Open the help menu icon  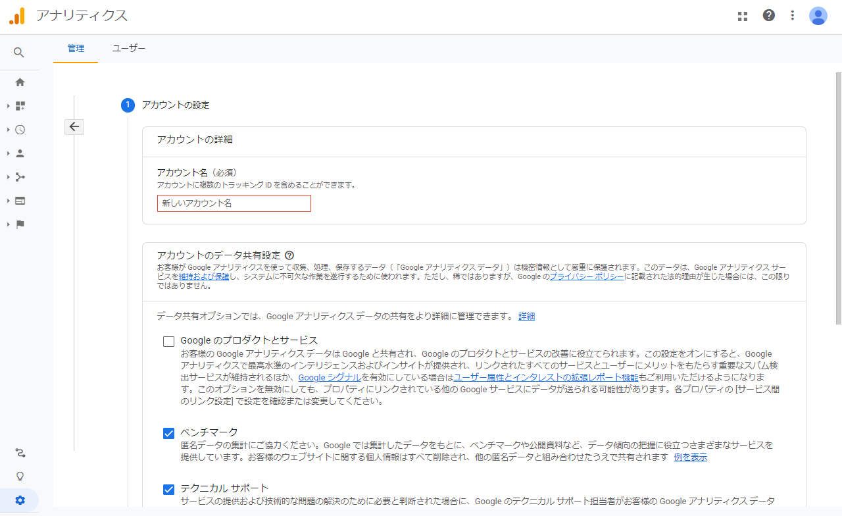pyautogui.click(x=768, y=15)
